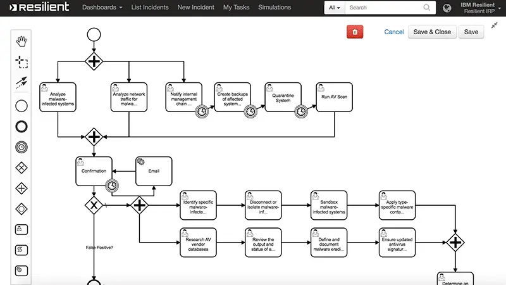Select Define and document malware eradication task
Viewport: 506px width, 285px height.
[329, 243]
